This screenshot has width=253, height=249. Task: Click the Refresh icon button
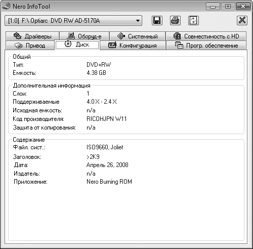(x=193, y=21)
